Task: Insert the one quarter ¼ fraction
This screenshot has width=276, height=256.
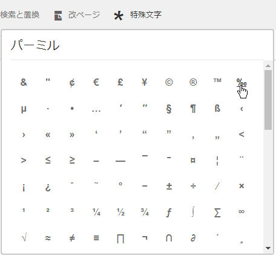Action: tap(96, 212)
